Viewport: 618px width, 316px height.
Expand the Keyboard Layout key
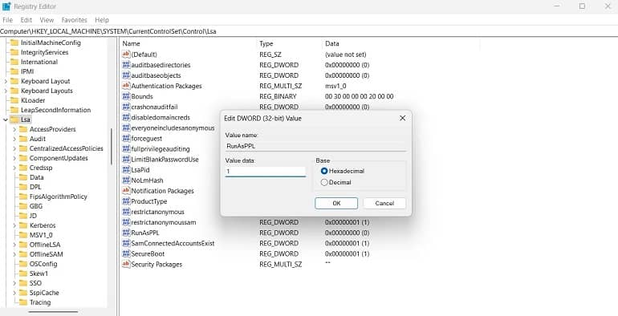pyautogui.click(x=6, y=81)
